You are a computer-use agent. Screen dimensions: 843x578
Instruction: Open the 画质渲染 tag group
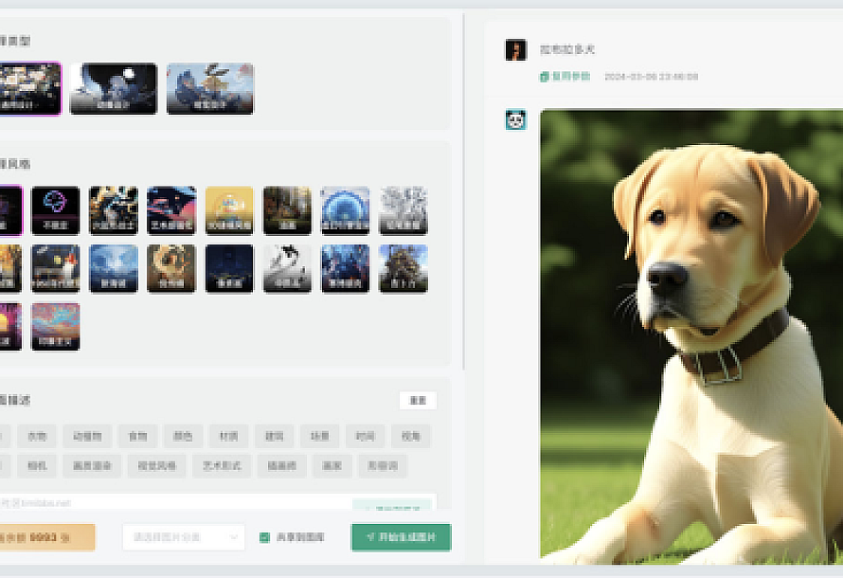92,465
